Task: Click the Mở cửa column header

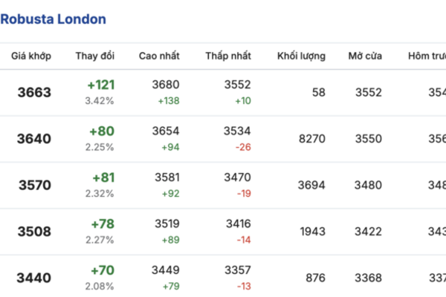Action: pos(365,56)
